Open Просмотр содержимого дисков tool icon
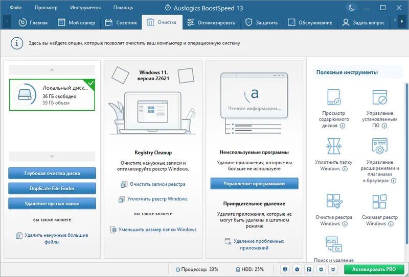 334,97
